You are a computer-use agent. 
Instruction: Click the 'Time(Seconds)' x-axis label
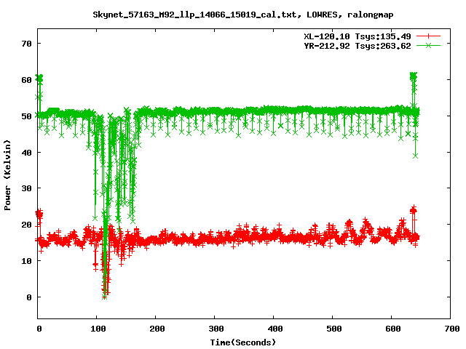[x=242, y=342]
